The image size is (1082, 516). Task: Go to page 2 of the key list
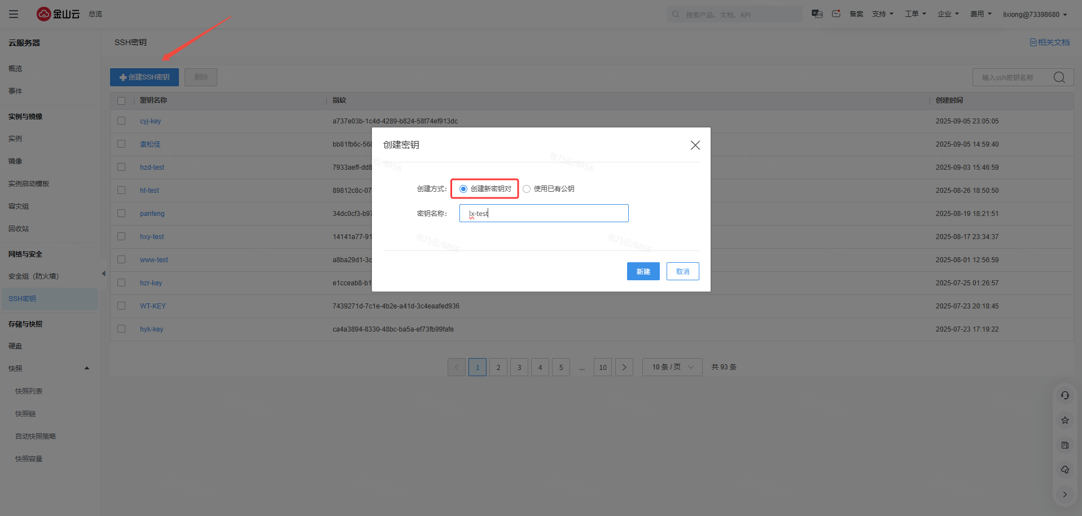click(498, 367)
